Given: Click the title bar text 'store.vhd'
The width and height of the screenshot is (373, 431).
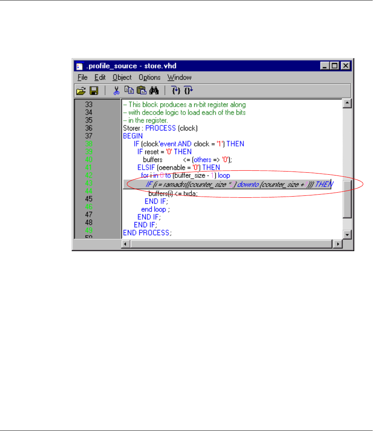Looking at the screenshot, I should 160,66.
